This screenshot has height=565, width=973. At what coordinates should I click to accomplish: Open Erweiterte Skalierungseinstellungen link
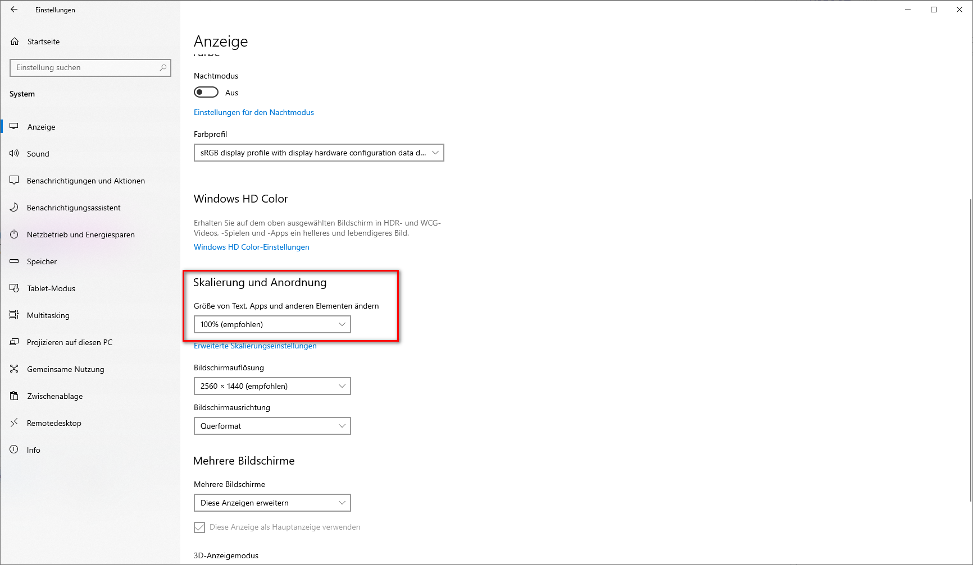click(x=255, y=346)
